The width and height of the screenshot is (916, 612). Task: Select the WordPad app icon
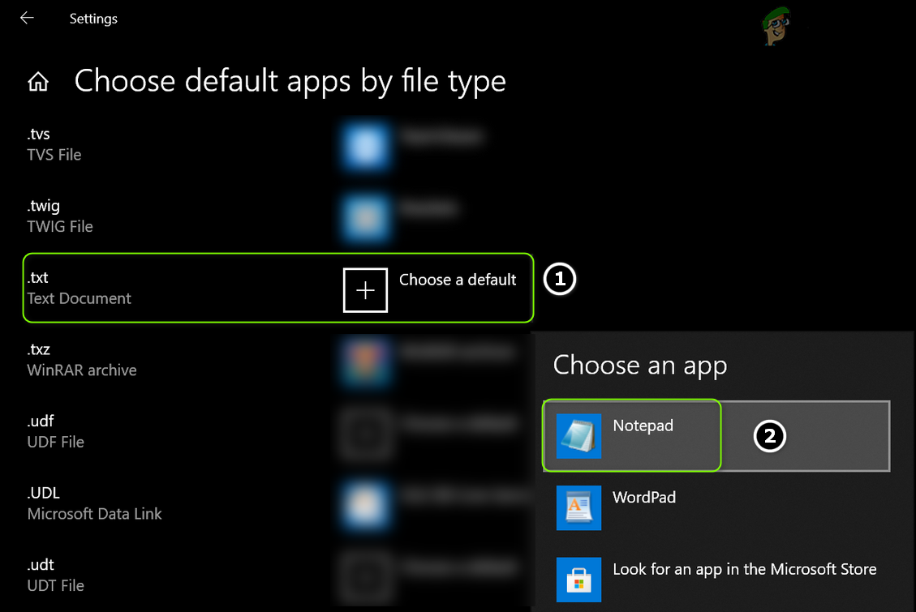(x=578, y=507)
